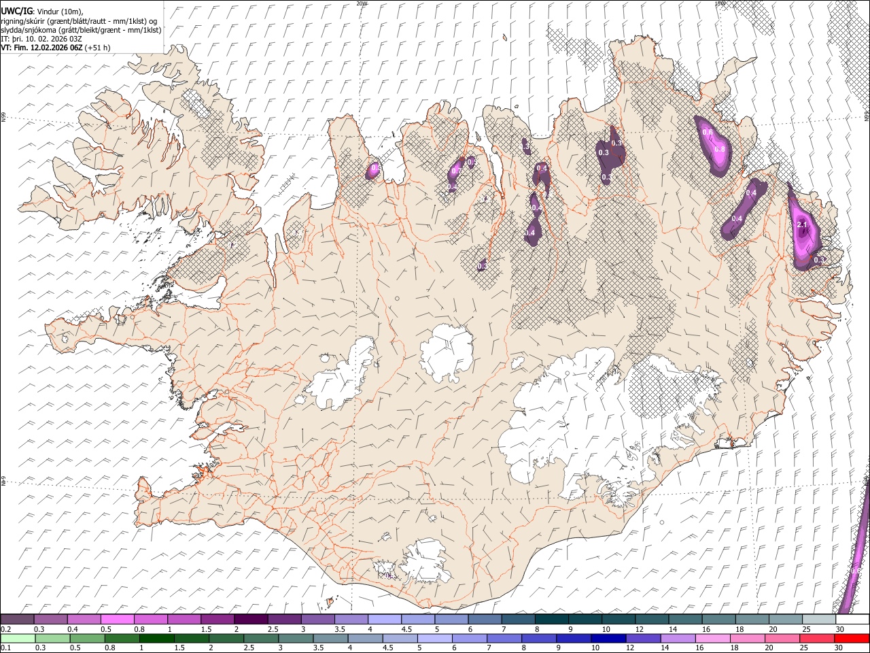Select the dark mauve 0.2 snowfall legend swatch
This screenshot has width=870, height=653.
18,620
